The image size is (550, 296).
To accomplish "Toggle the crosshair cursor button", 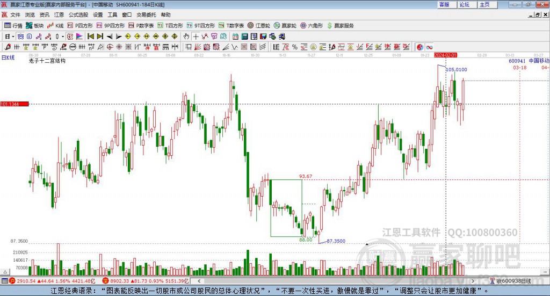I will click(196, 37).
